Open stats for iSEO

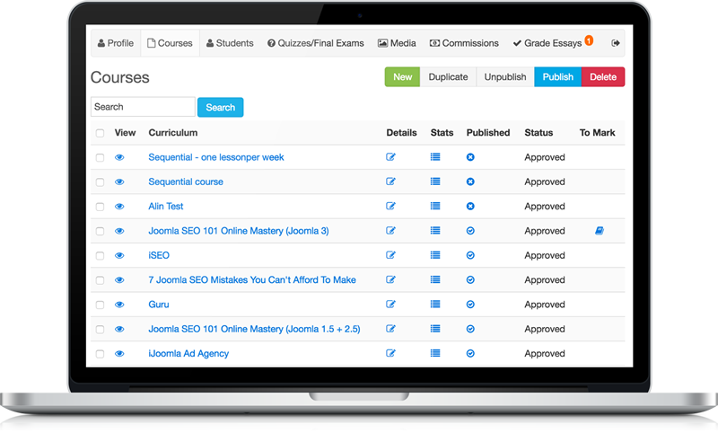435,255
